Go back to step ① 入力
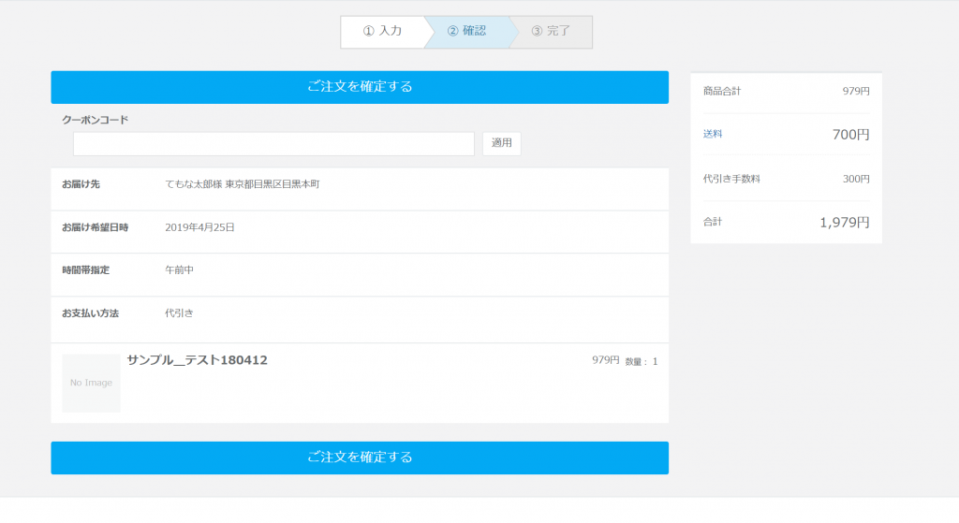This screenshot has width=959, height=523. (x=382, y=31)
